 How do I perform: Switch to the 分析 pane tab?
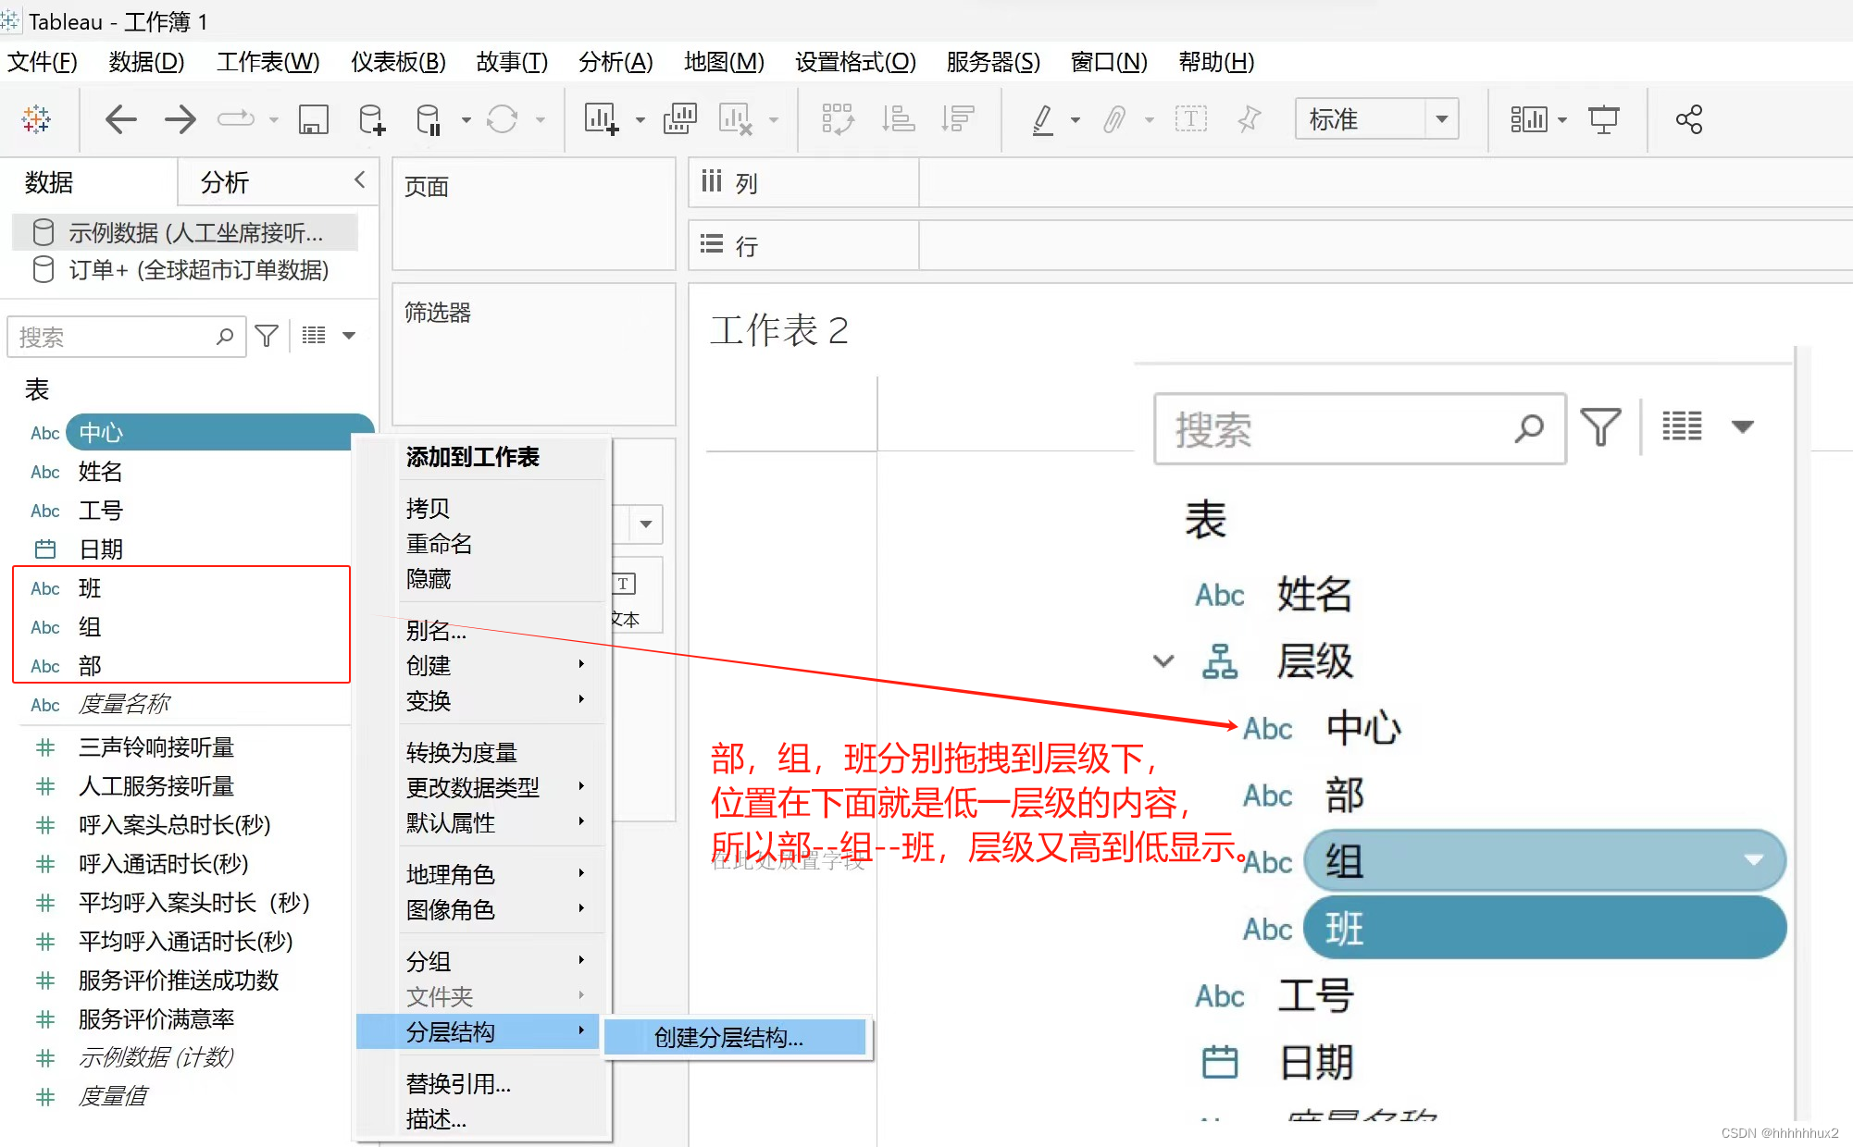click(x=225, y=182)
